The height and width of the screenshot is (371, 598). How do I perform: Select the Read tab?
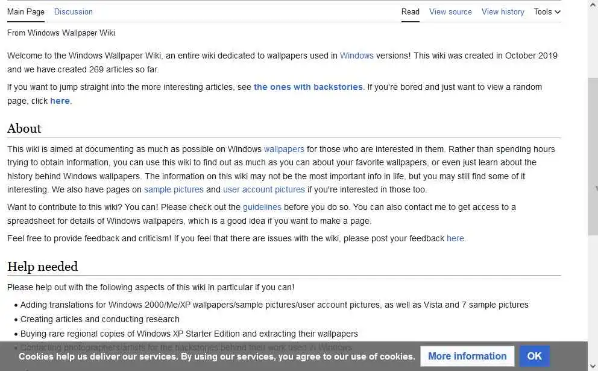pyautogui.click(x=411, y=11)
